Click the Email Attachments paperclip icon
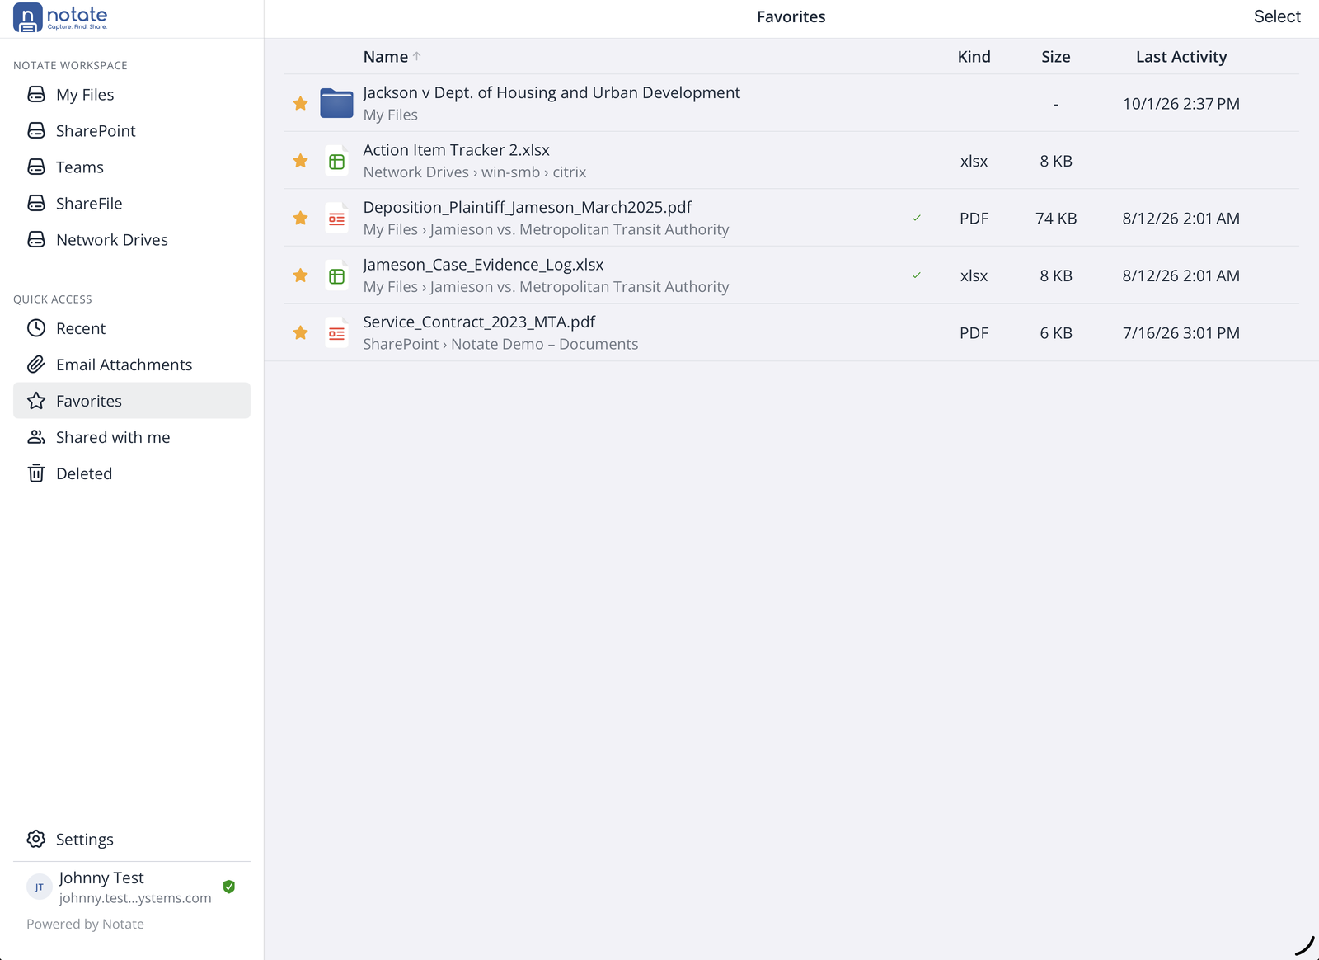 point(36,365)
